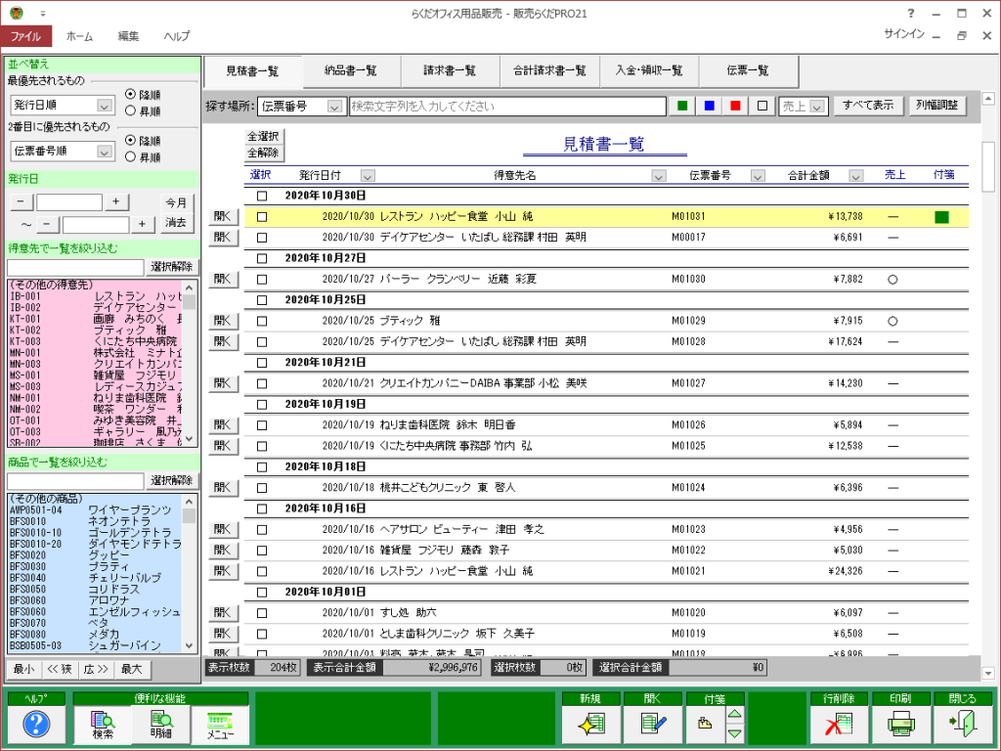Viewport: 1001px width, 751px height.
Task: Click the title bar help question mark
Action: tap(911, 14)
